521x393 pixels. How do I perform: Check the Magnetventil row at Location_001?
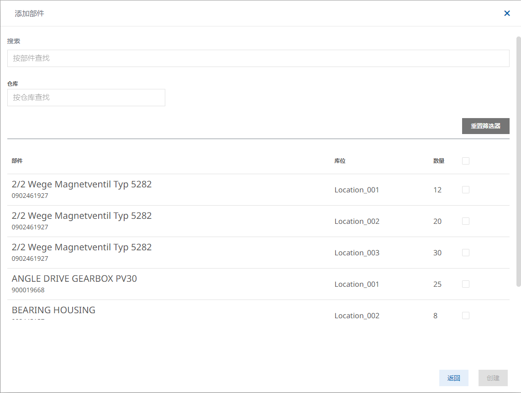pos(466,190)
